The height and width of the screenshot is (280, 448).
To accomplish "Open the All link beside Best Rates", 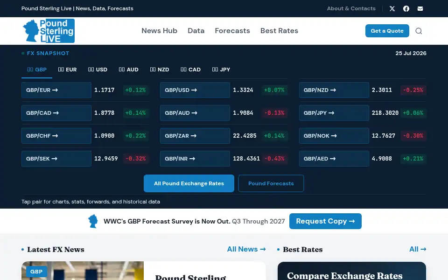I will 418,249.
